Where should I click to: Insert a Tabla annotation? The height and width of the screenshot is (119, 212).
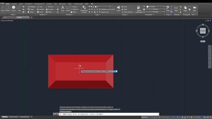pos(73,12)
